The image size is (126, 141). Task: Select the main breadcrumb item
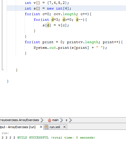pos(55,120)
